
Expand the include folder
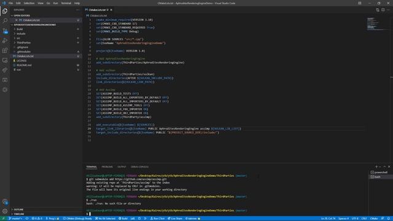pos(46,34)
